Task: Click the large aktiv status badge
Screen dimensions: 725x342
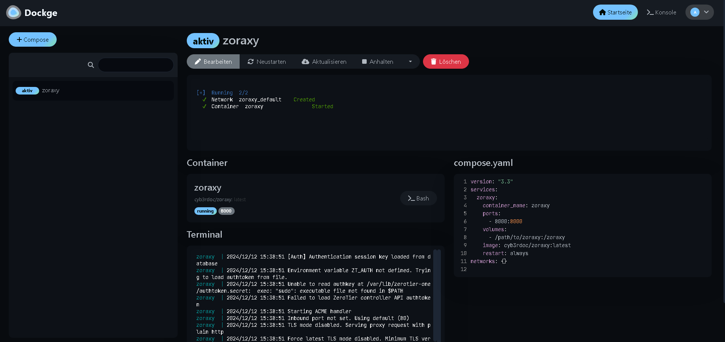Action: tap(203, 41)
